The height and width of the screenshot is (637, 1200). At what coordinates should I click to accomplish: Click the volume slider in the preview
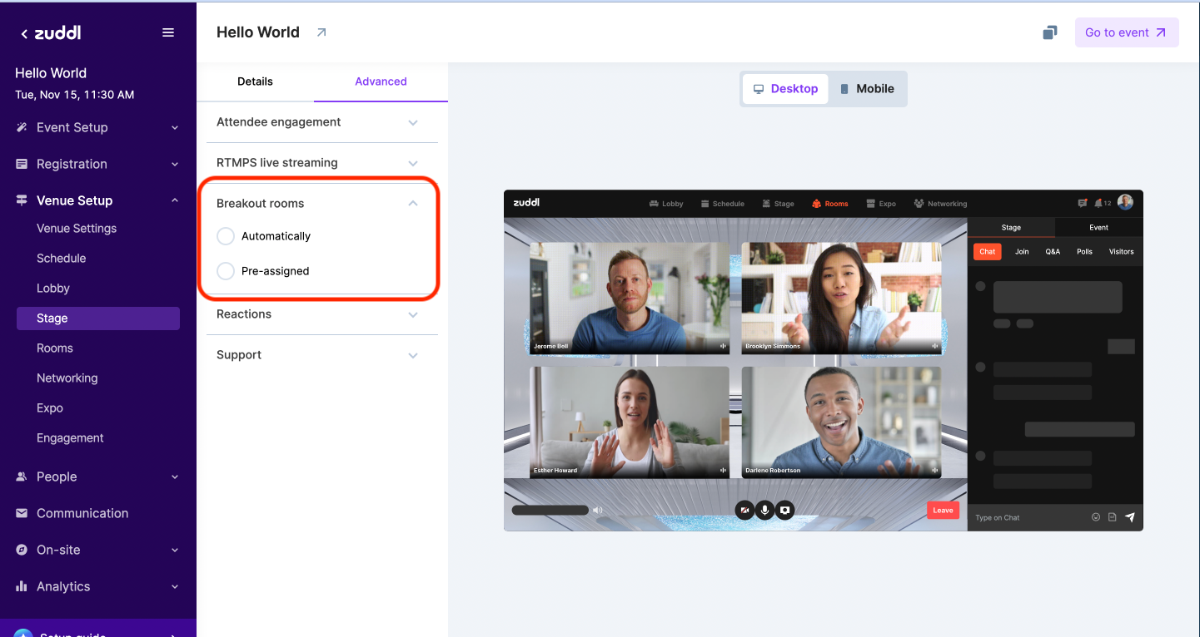(550, 511)
